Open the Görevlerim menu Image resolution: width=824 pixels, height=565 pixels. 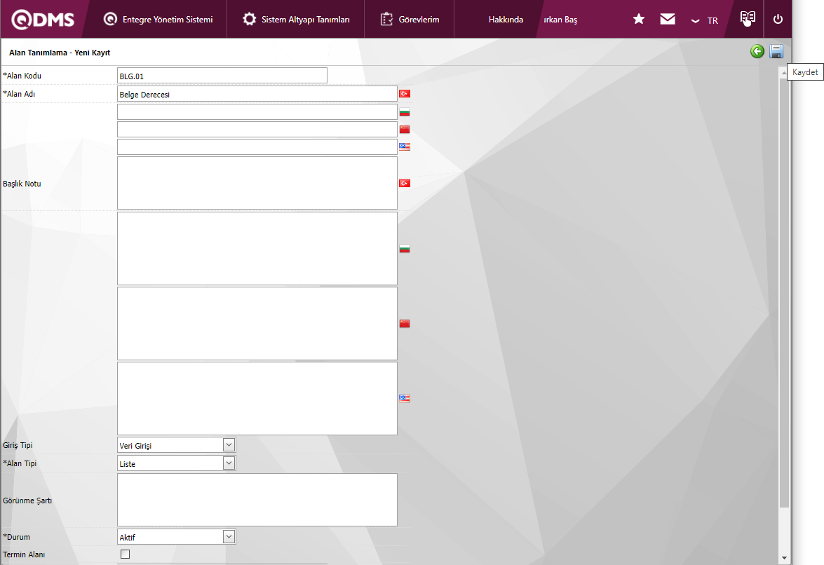(410, 20)
